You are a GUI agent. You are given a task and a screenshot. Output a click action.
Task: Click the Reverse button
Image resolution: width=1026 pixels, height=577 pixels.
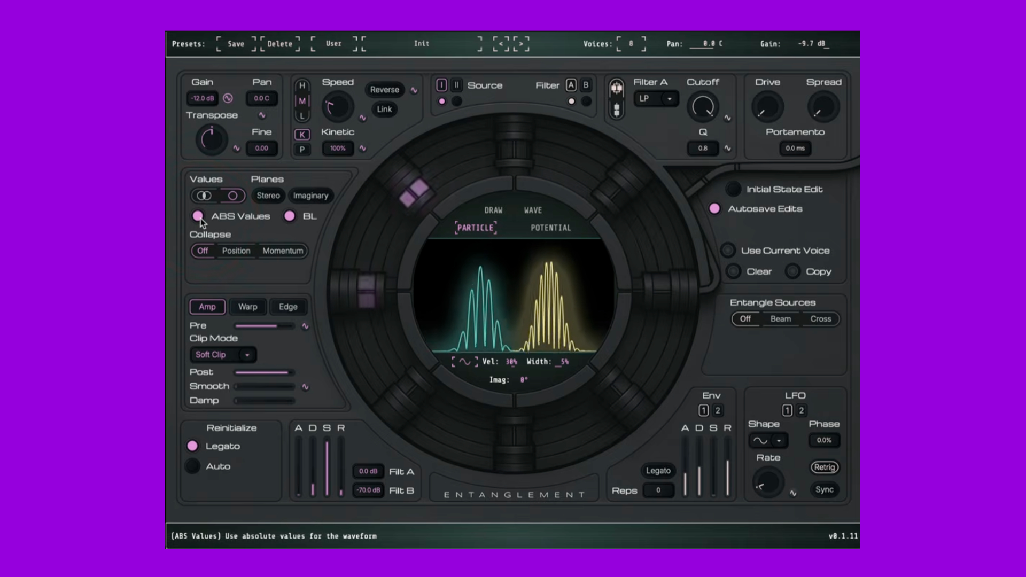point(384,90)
